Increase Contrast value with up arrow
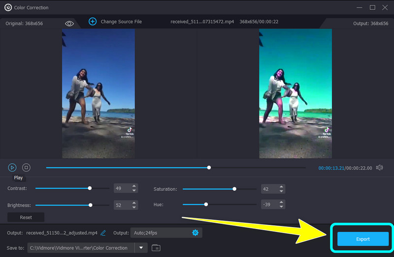394x257 pixels. [x=134, y=186]
